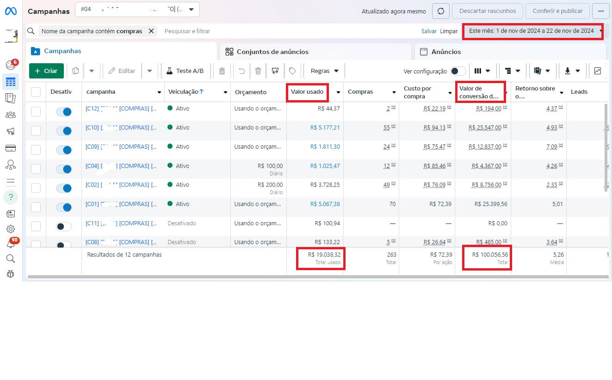
Task: Click the refresh data icon button
Action: [x=441, y=11]
